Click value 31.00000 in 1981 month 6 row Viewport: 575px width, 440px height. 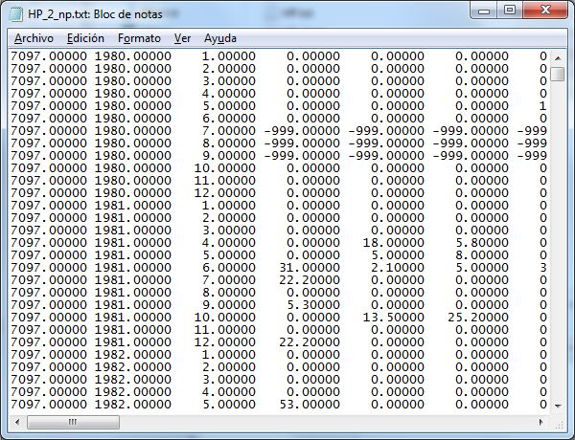[x=310, y=267]
